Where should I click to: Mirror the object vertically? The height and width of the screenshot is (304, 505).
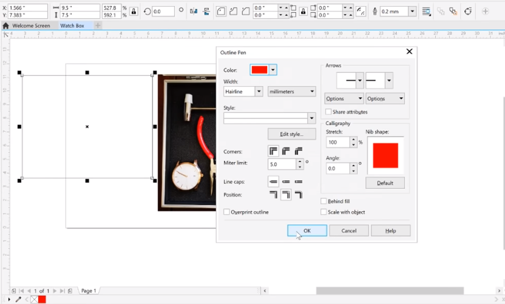coord(206,12)
